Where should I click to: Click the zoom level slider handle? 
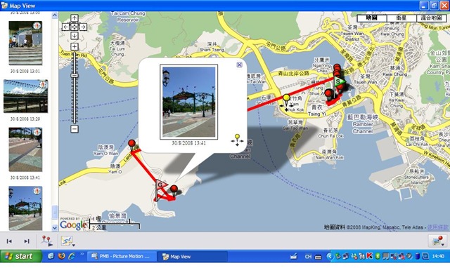tap(75, 76)
